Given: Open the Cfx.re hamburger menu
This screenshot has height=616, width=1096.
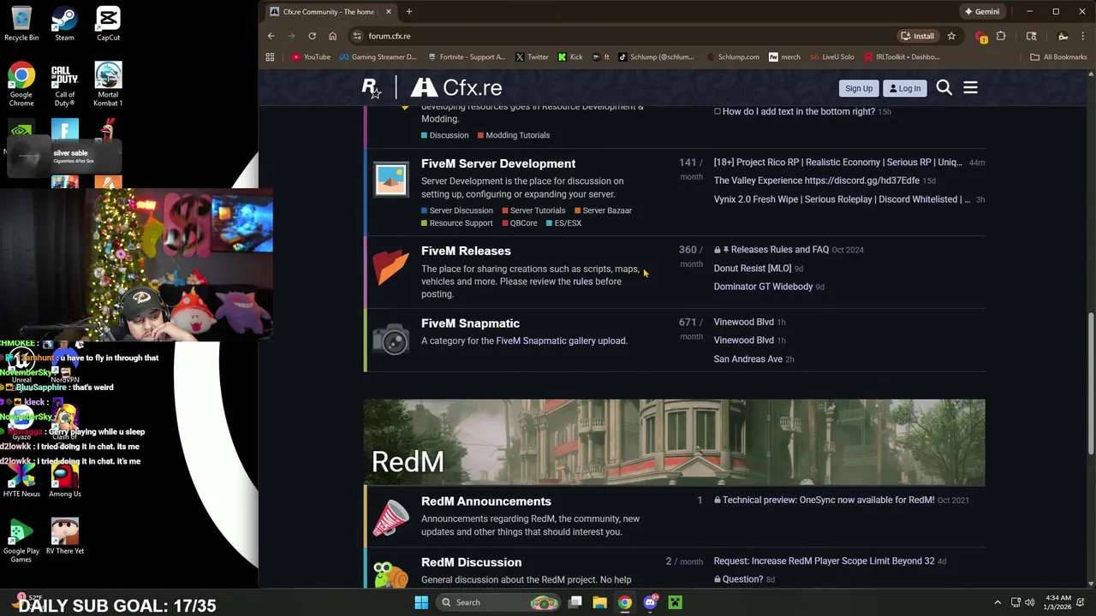Looking at the screenshot, I should coord(970,88).
